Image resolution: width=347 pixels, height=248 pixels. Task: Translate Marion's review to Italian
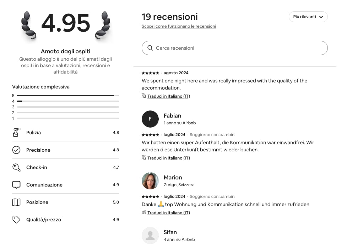pyautogui.click(x=169, y=212)
